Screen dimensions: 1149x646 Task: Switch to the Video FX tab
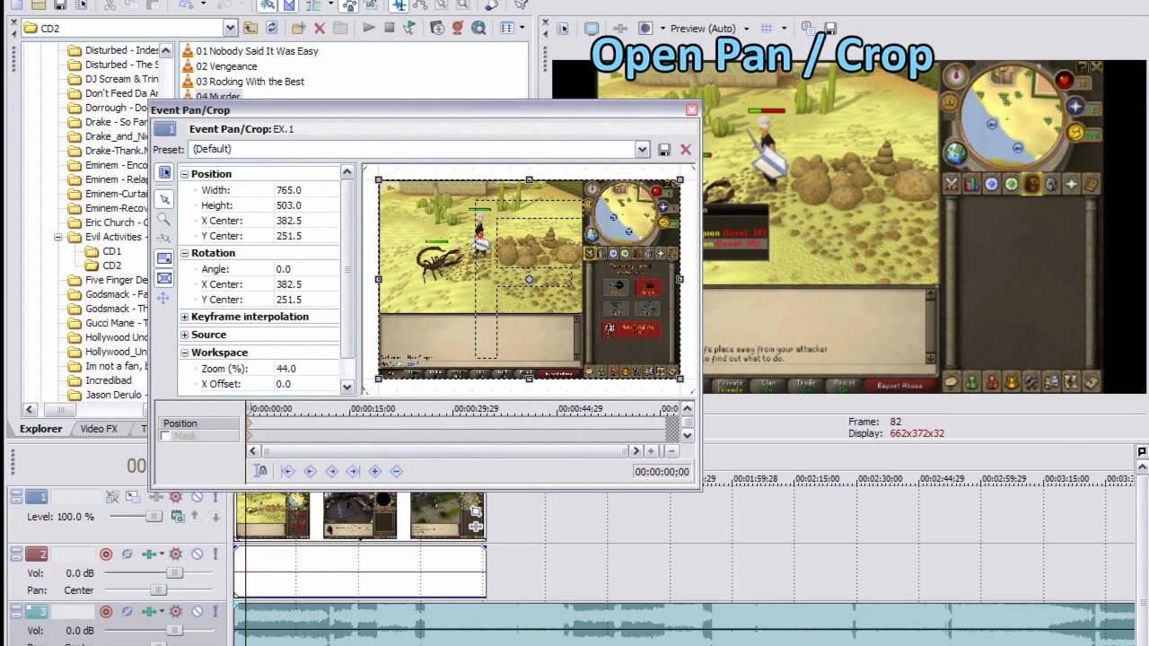(x=99, y=429)
